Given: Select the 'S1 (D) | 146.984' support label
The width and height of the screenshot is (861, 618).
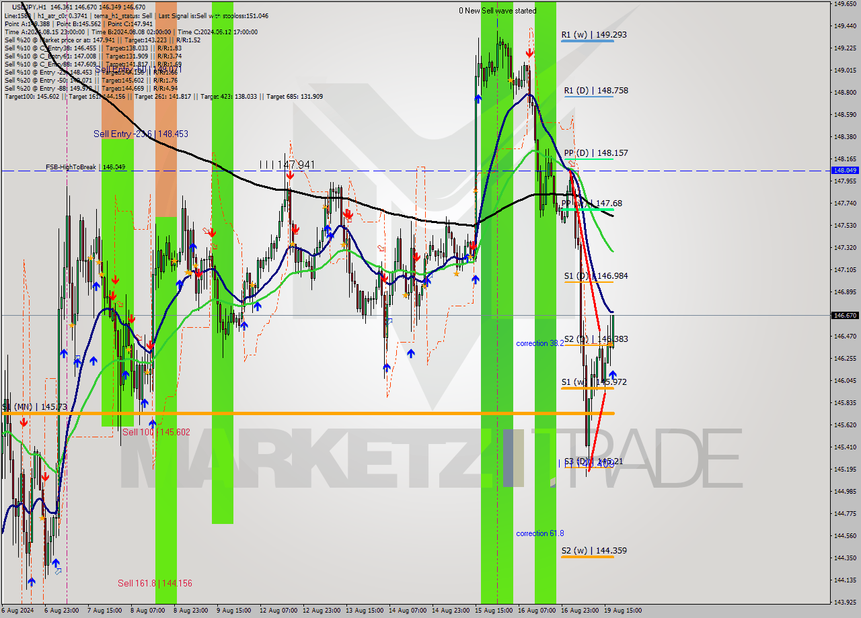Looking at the screenshot, I should pyautogui.click(x=596, y=275).
